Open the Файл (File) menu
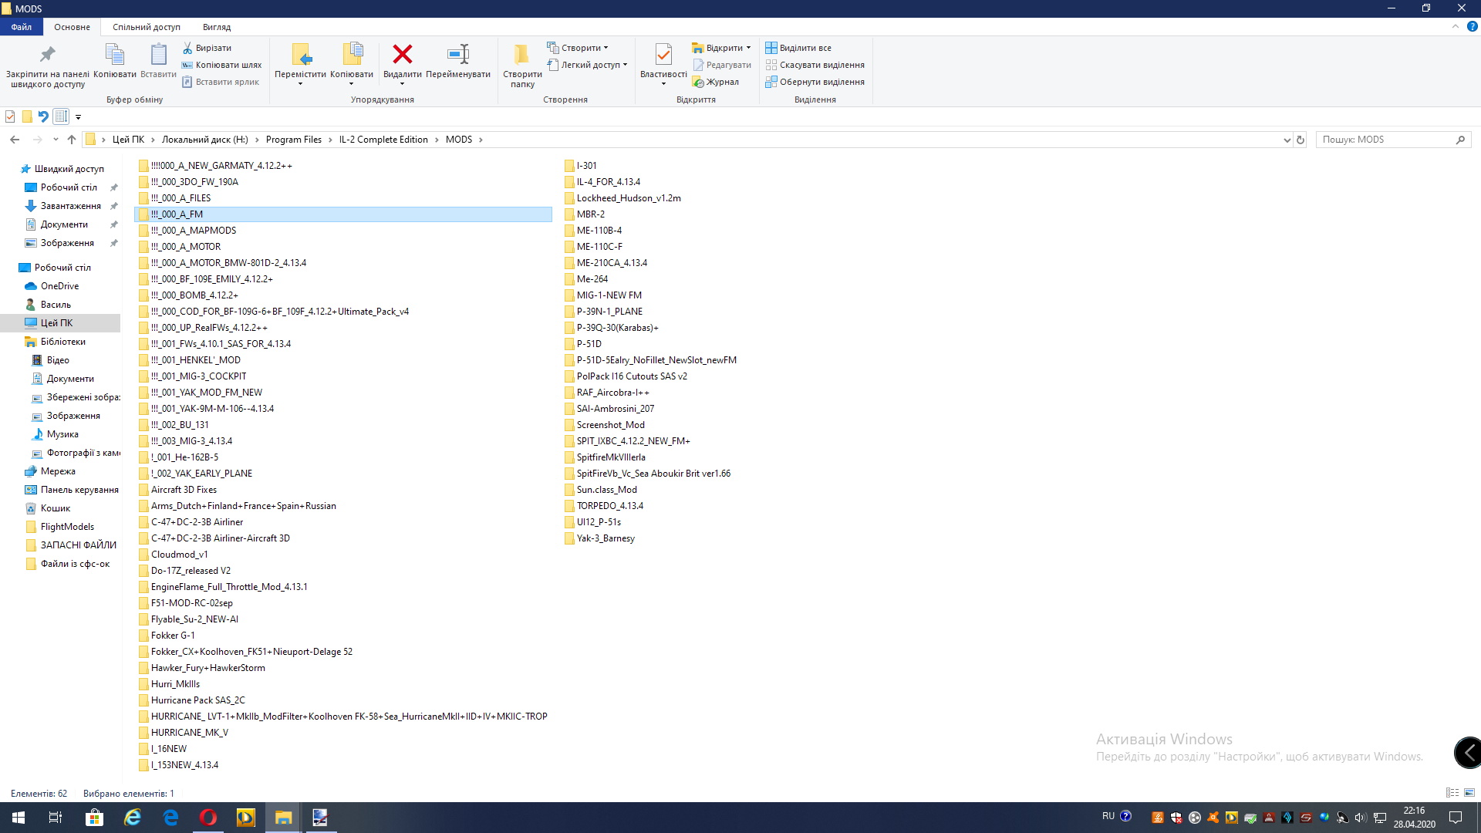The height and width of the screenshot is (833, 1481). tap(21, 27)
